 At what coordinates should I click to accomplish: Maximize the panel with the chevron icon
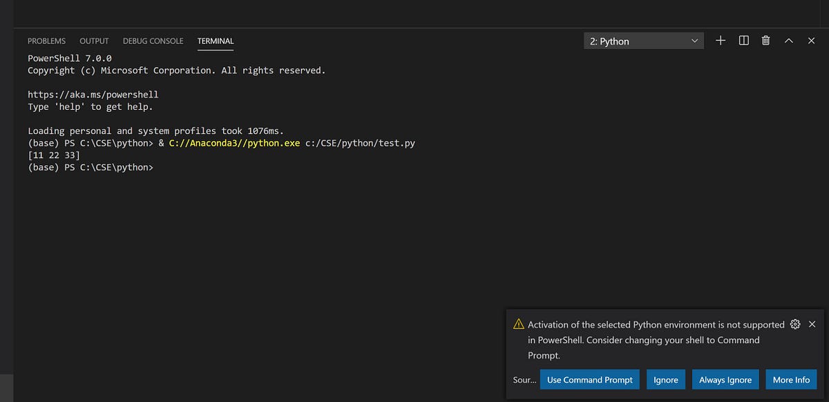[788, 41]
